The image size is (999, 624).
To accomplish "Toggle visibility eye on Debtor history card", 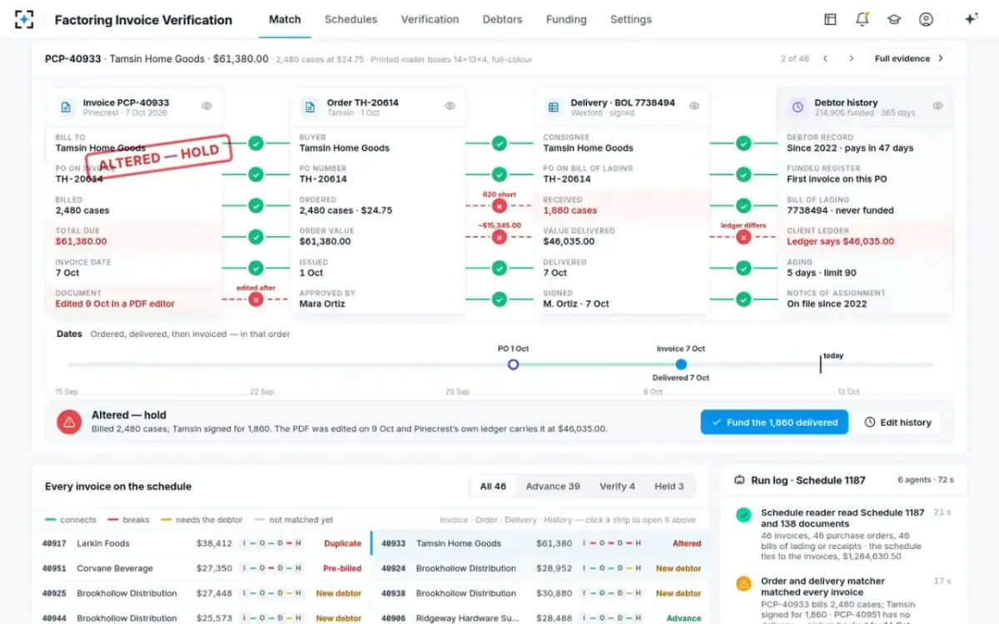I will tap(937, 106).
